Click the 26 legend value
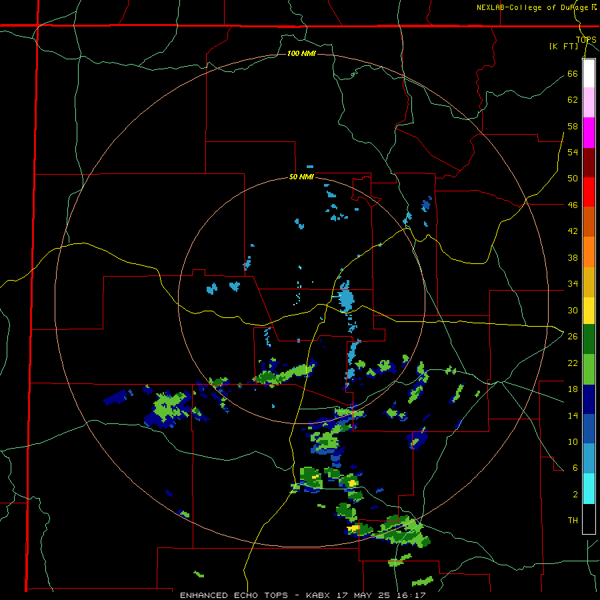This screenshot has width=600, height=600. pyautogui.click(x=573, y=337)
